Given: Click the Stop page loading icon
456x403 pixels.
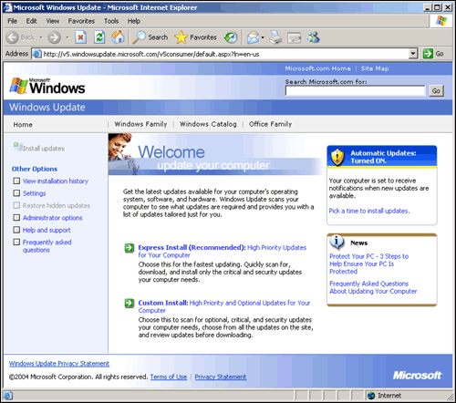Looking at the screenshot, I should coord(80,37).
